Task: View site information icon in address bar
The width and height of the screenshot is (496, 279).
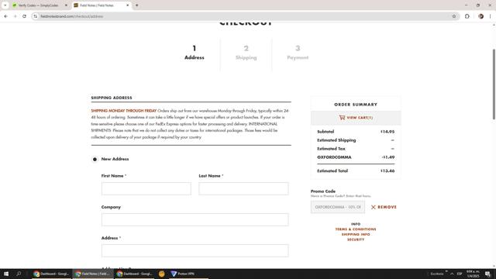Action: pos(36,16)
